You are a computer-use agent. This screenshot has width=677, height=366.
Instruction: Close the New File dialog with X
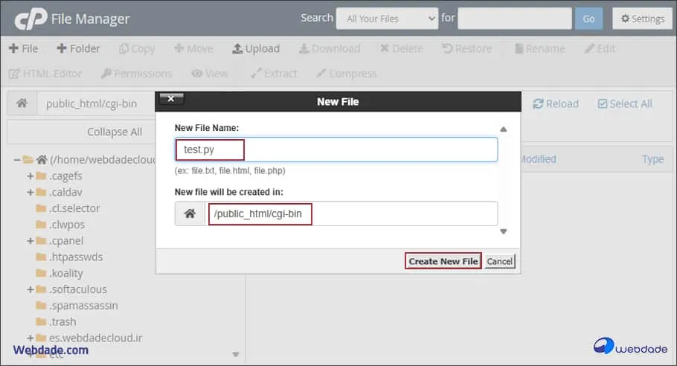point(171,99)
